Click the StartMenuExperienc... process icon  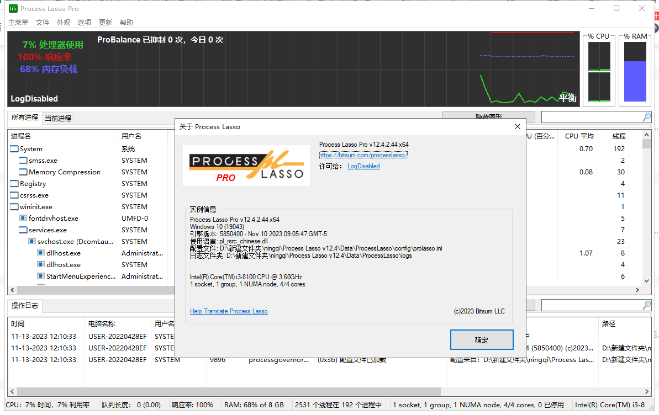(x=41, y=276)
